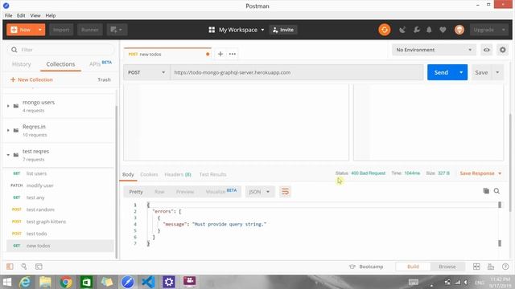Open Chrome from the taskbar

(66, 282)
